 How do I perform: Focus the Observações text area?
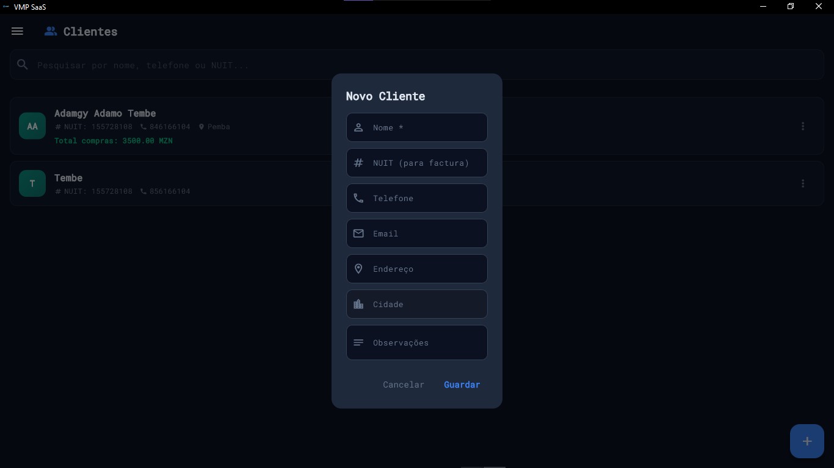click(x=417, y=342)
